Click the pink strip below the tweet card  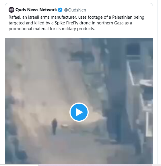100,165
